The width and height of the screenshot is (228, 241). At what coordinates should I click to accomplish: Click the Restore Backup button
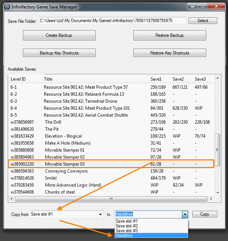(x=170, y=35)
